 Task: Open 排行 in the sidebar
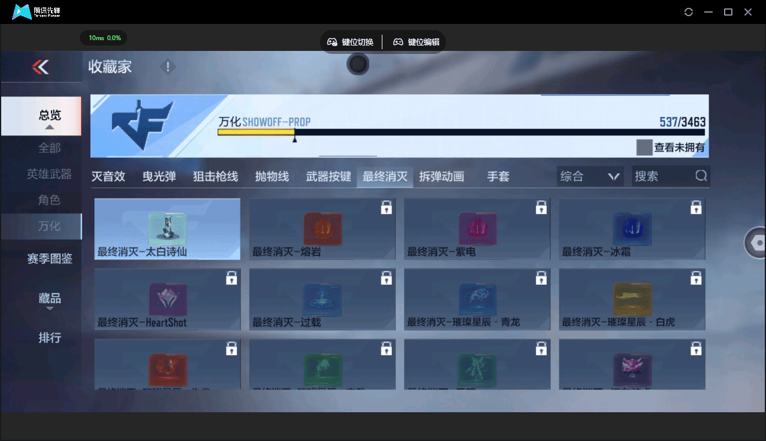click(x=50, y=338)
